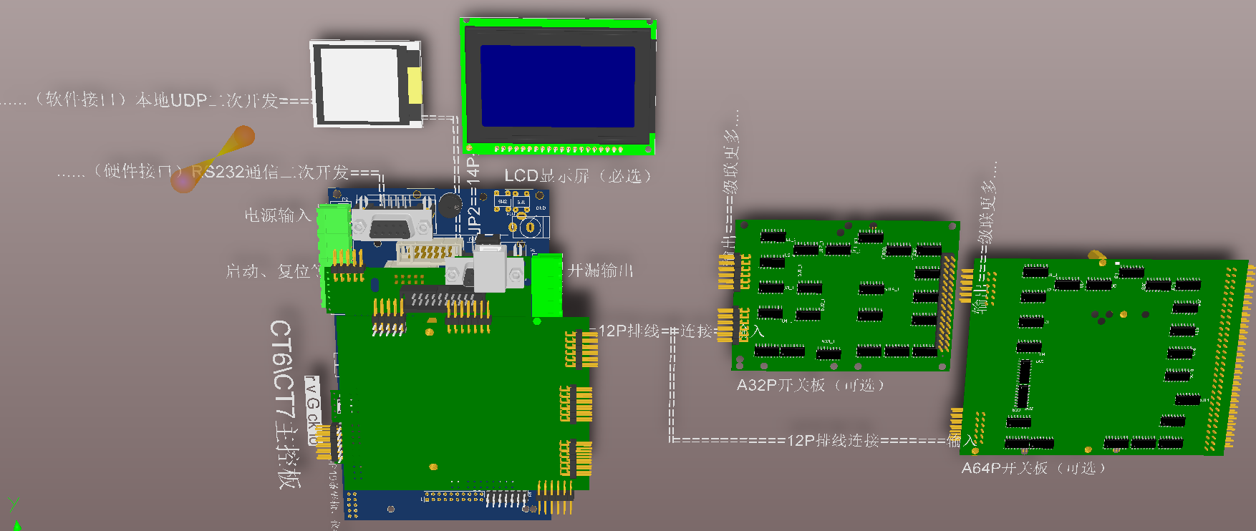
Task: Click the '12P排线连接' label toward A64P
Action: (x=833, y=440)
